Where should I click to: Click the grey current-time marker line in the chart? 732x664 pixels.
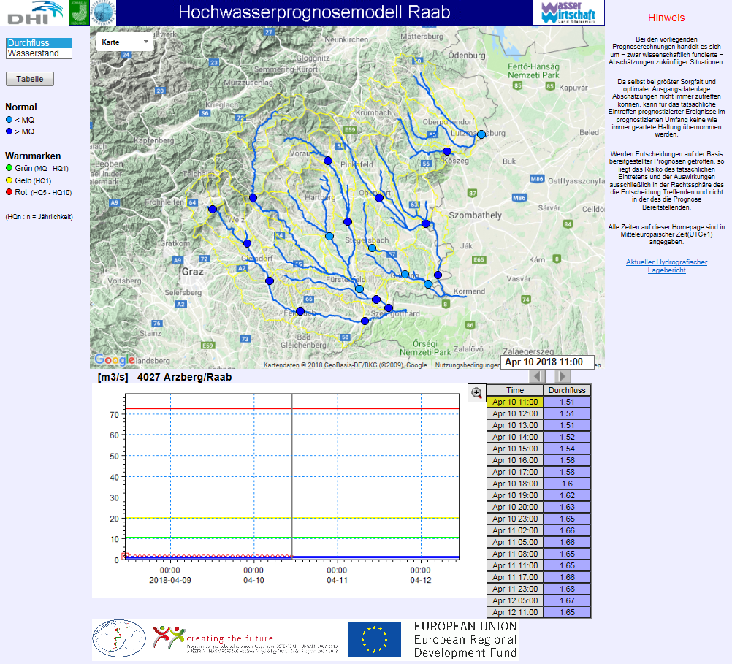click(292, 476)
